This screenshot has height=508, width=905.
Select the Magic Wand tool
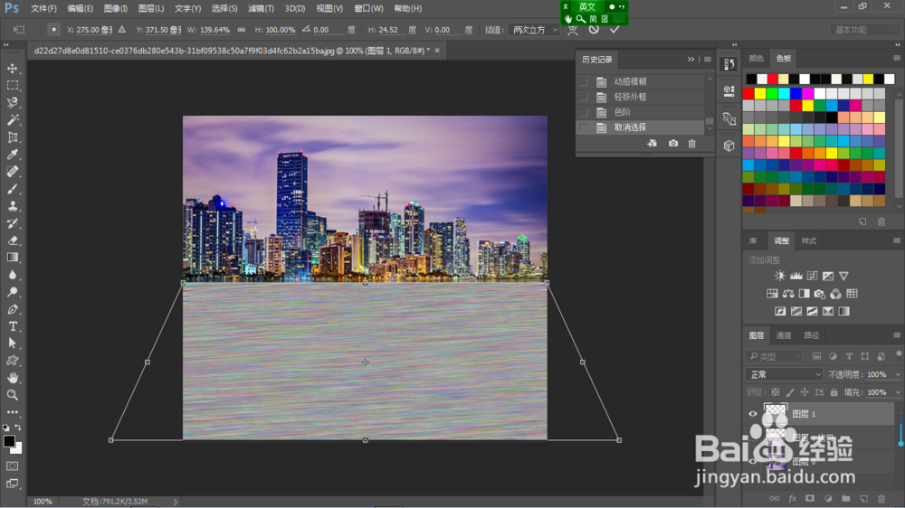tap(12, 120)
